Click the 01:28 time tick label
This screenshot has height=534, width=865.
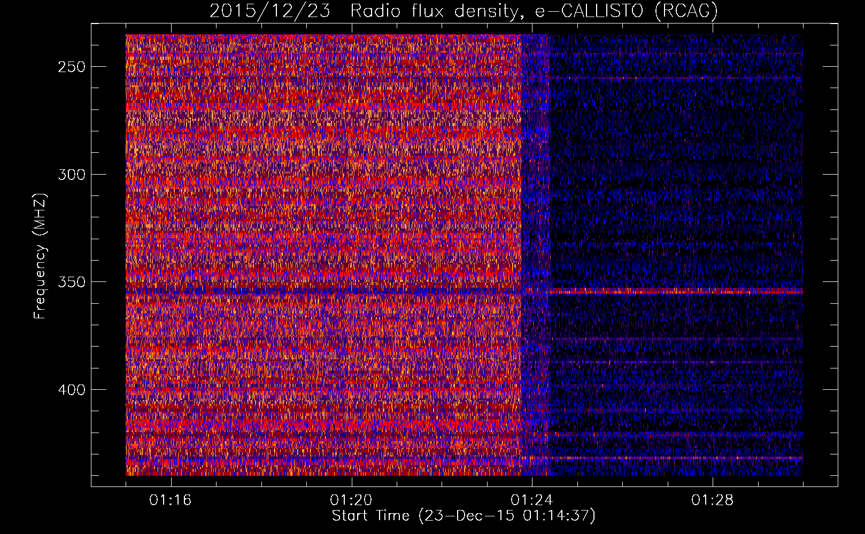(x=712, y=500)
